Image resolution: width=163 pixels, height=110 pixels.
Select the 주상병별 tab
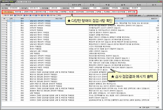107,12
